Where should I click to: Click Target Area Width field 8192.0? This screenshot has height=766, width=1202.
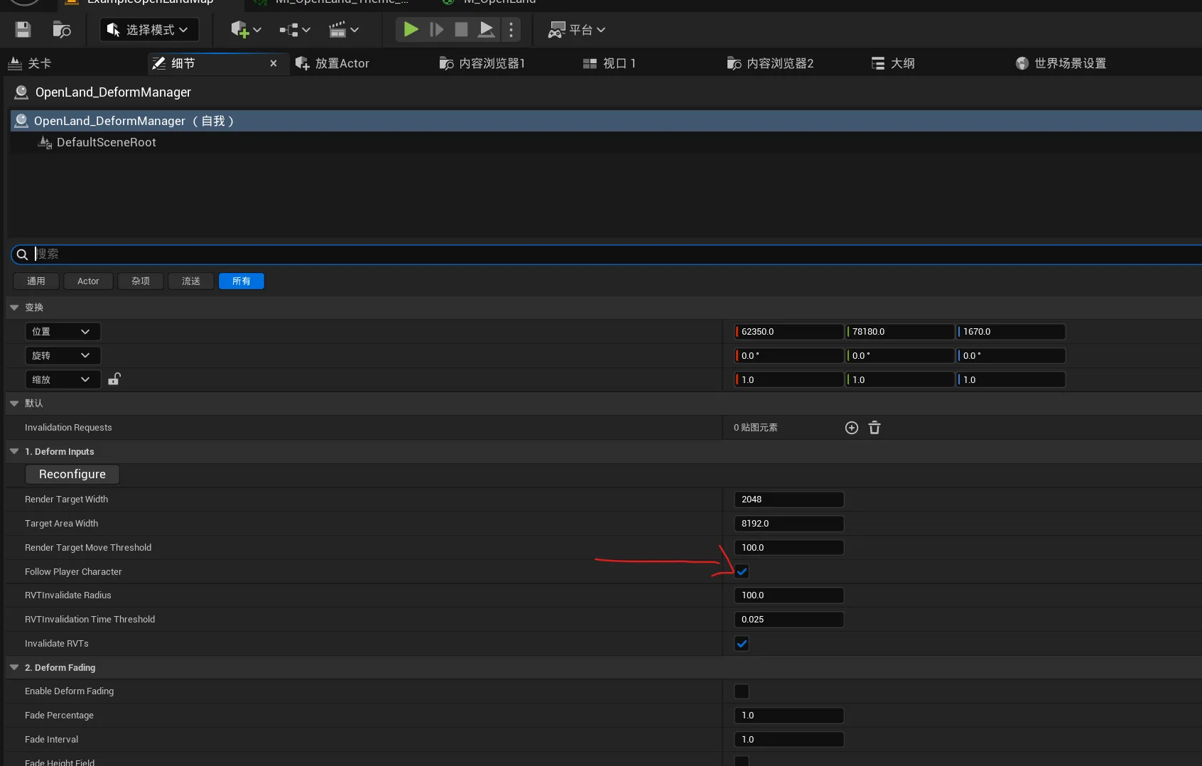click(789, 524)
